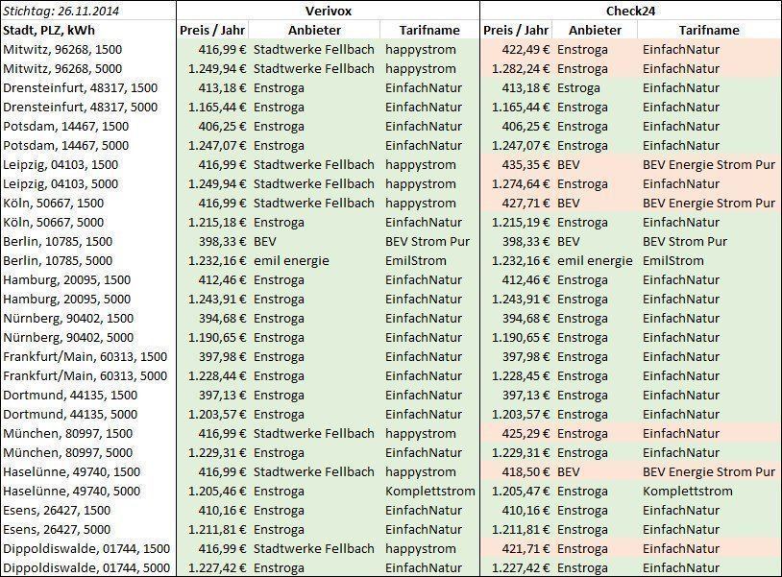
Task: Click the Check24 price "1.215,19 €"
Action: 521,222
